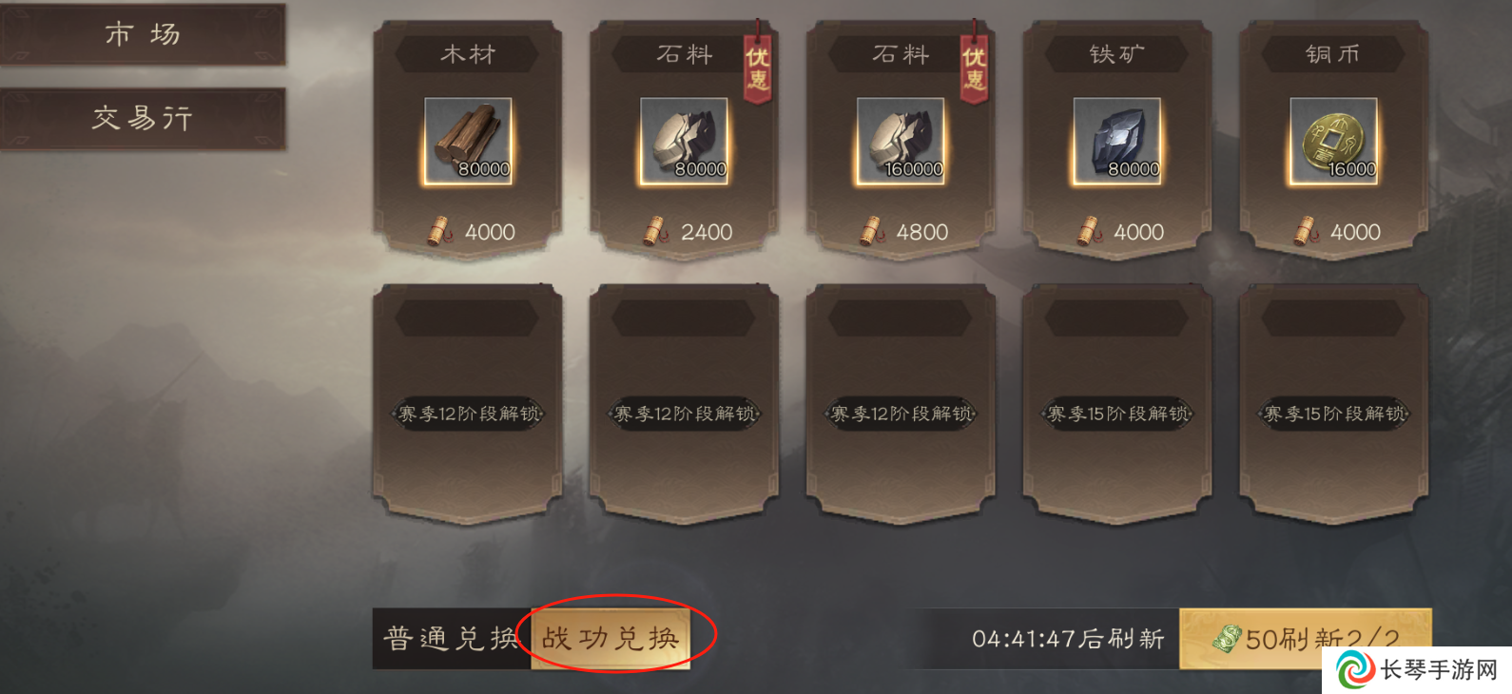Switch to 普通兑换 normal exchange
The image size is (1512, 694).
(452, 639)
